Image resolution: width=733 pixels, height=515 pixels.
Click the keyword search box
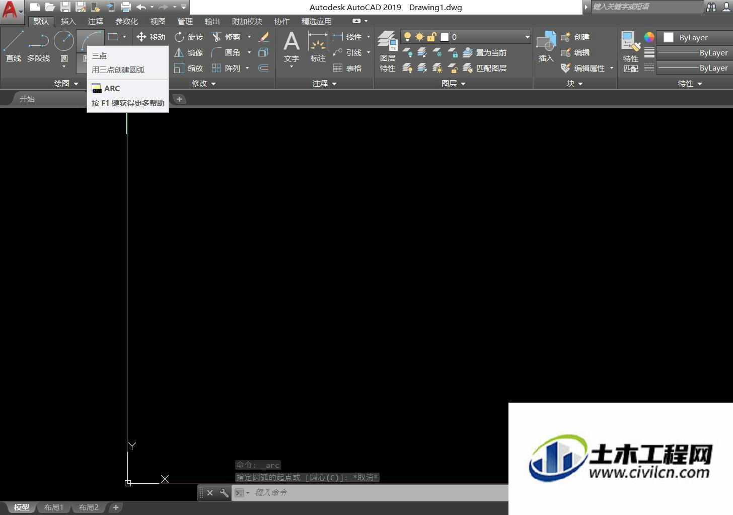[x=647, y=7]
